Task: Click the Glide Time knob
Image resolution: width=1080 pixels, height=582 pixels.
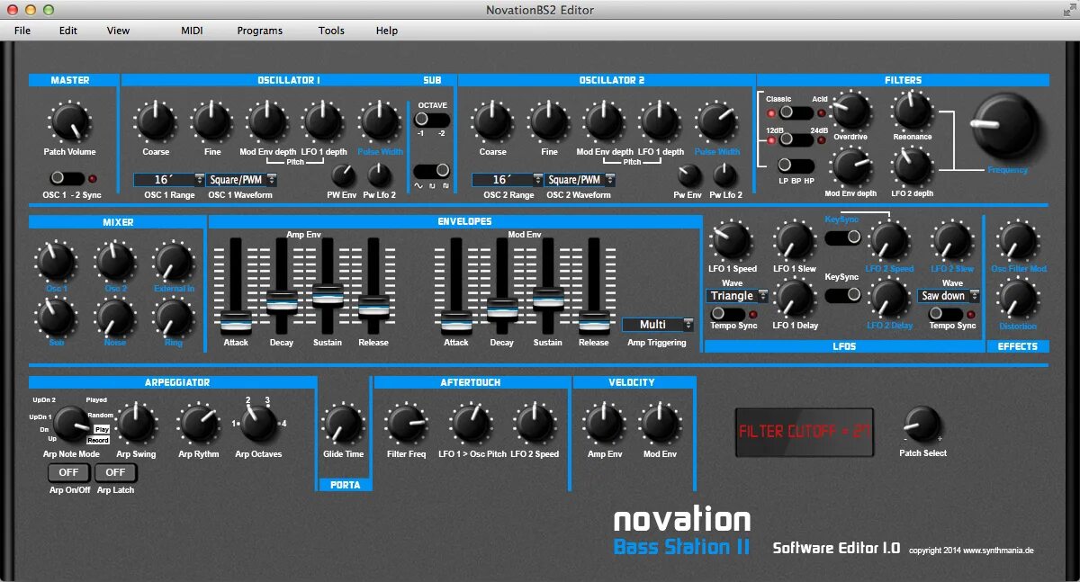Action: pos(343,424)
